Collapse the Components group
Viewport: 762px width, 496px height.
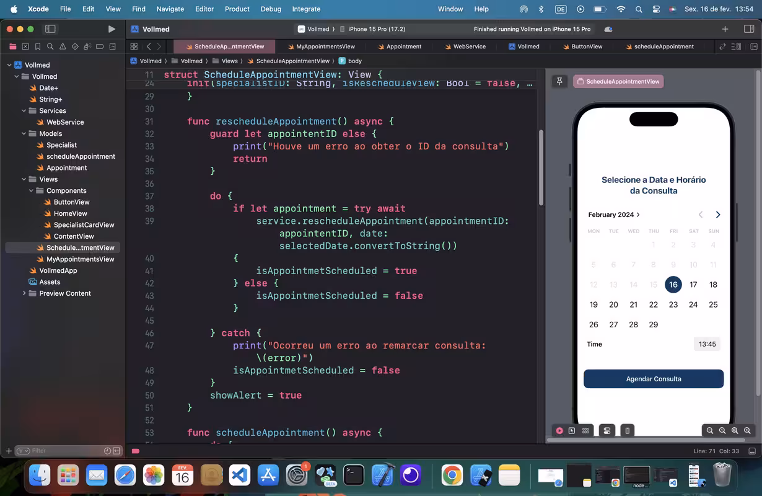tap(31, 190)
